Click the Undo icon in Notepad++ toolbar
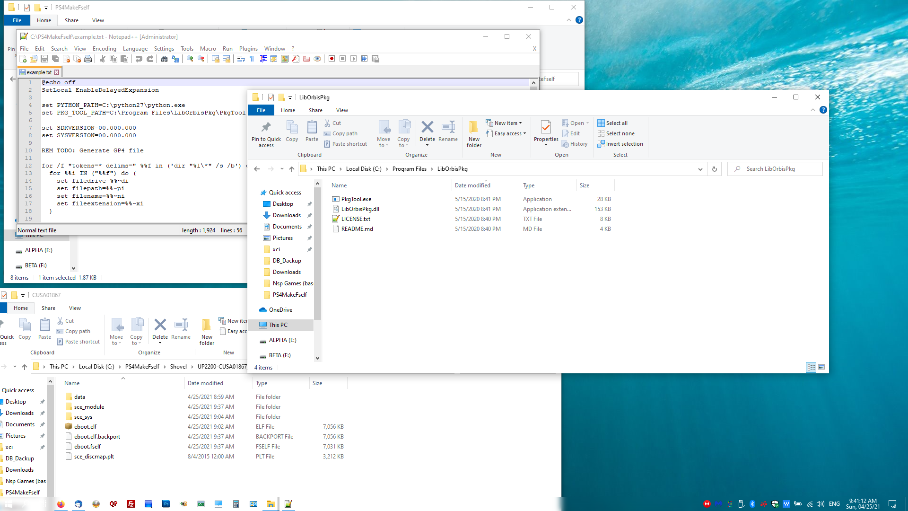The width and height of the screenshot is (908, 511). (139, 59)
